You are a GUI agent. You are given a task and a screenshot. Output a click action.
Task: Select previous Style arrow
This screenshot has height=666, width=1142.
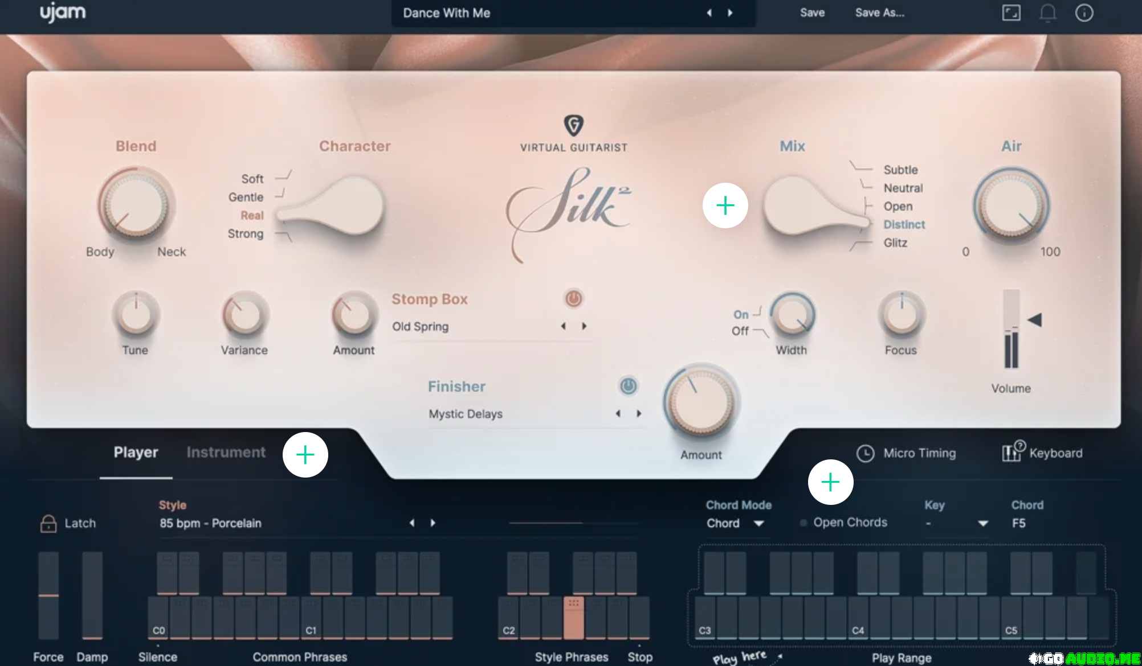[412, 523]
